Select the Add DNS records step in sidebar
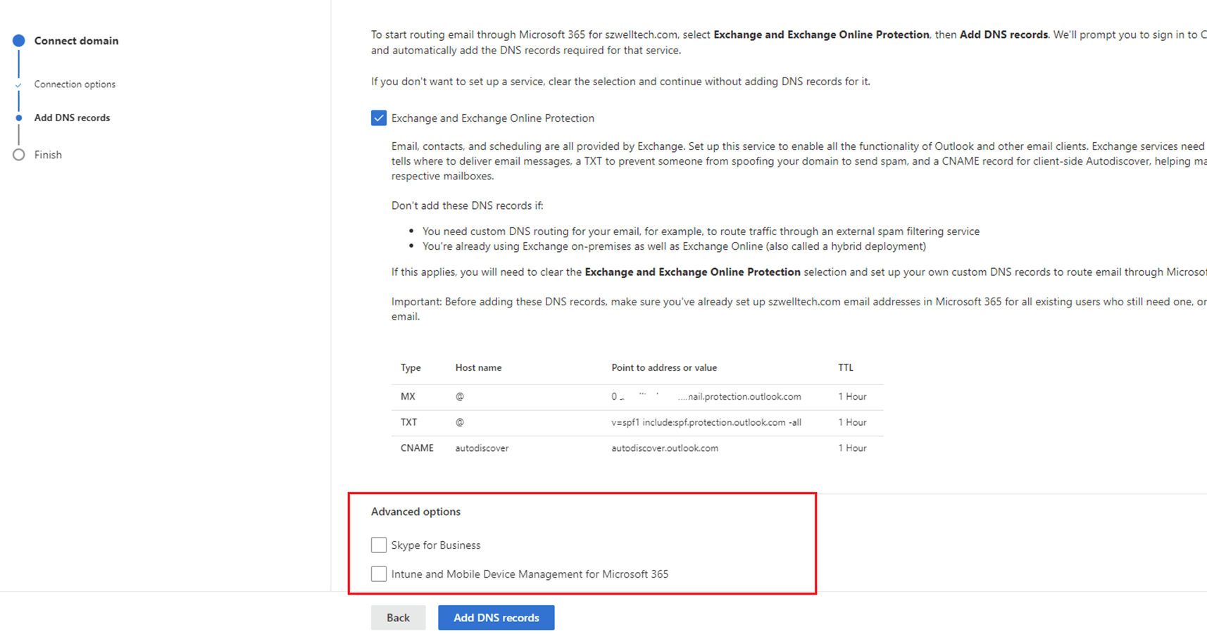 [72, 118]
